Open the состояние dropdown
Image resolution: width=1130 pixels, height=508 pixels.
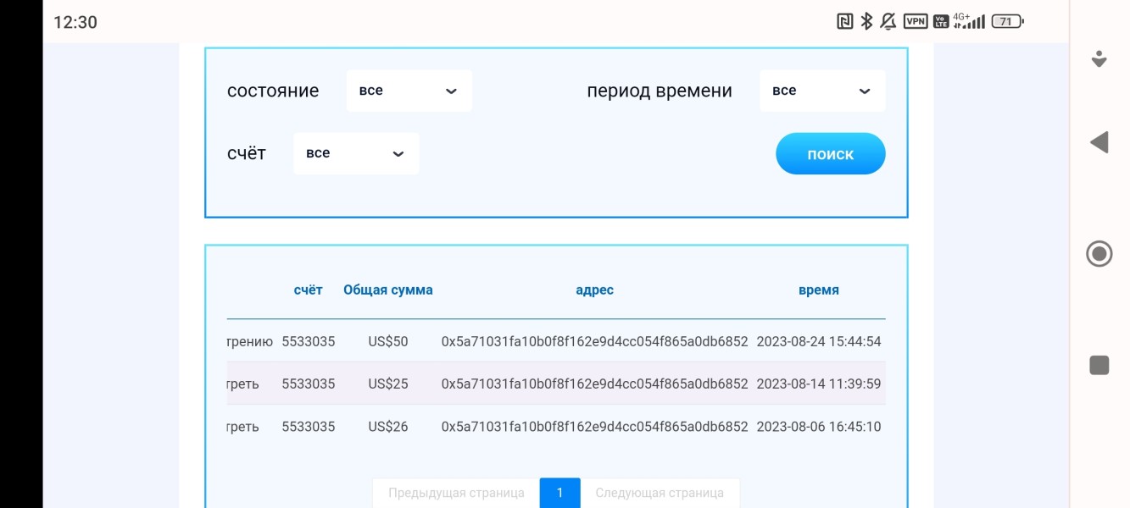(409, 91)
